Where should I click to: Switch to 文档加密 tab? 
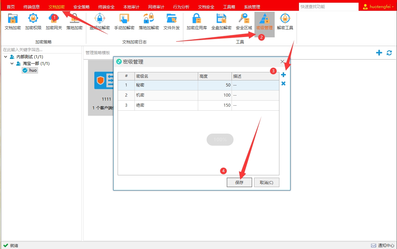pos(57,7)
